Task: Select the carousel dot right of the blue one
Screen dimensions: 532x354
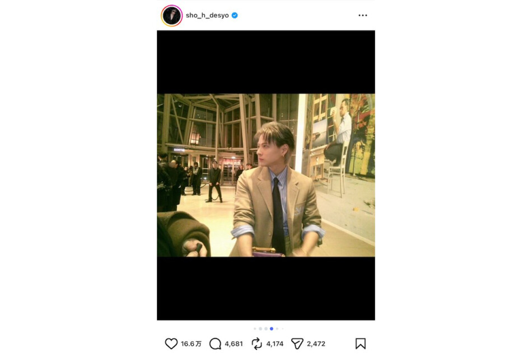Action: pos(277,329)
